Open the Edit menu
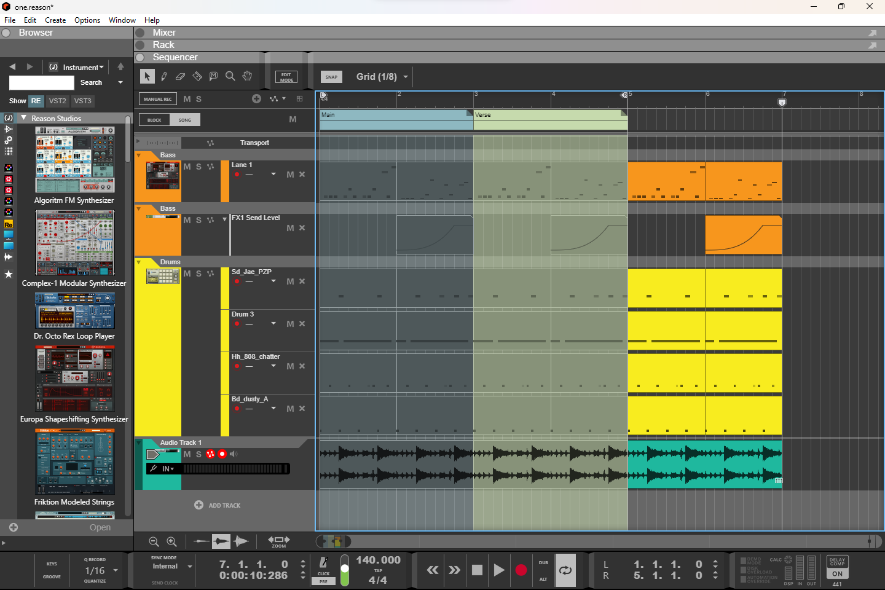The height and width of the screenshot is (590, 885). coord(30,20)
